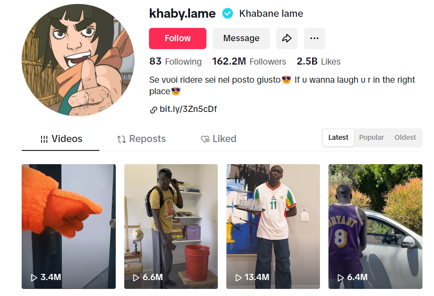Viewport: 434px width, 296px height.
Task: Select the Latest sort option
Action: [338, 138]
